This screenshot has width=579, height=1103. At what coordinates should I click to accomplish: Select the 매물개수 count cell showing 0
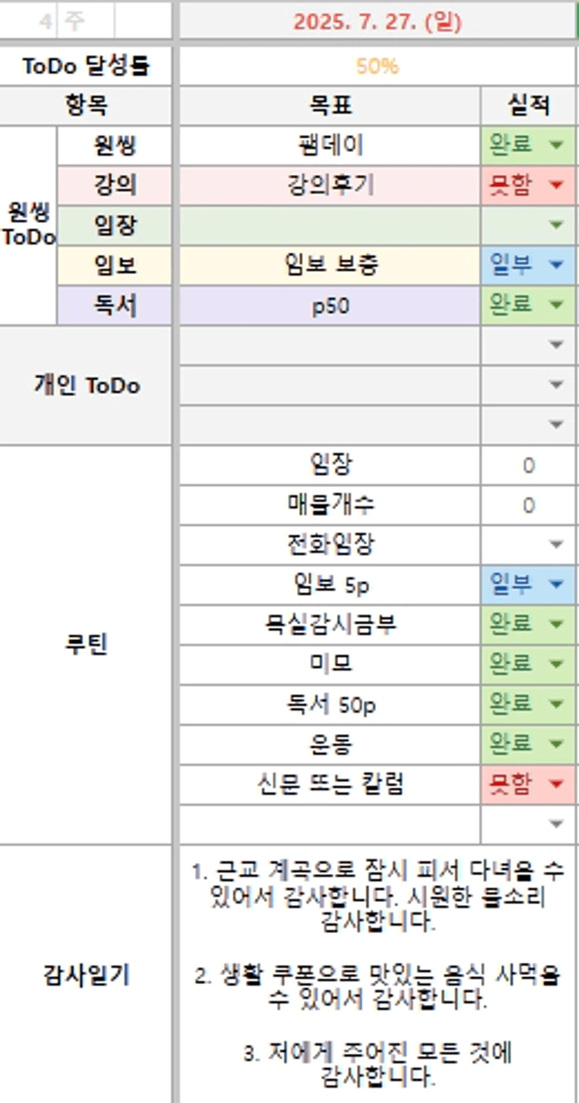pyautogui.click(x=528, y=505)
